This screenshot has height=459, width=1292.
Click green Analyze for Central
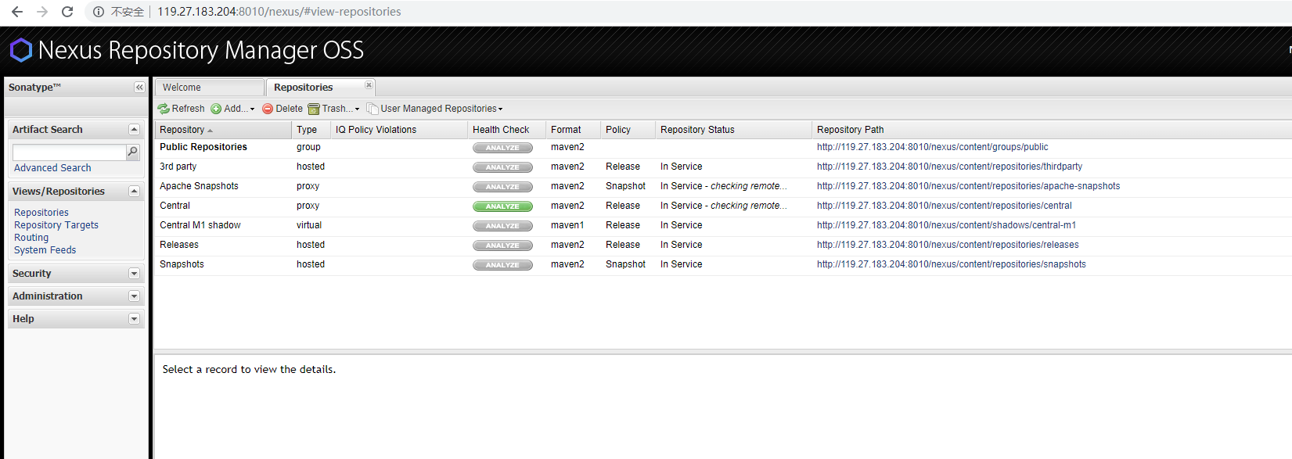pos(502,206)
